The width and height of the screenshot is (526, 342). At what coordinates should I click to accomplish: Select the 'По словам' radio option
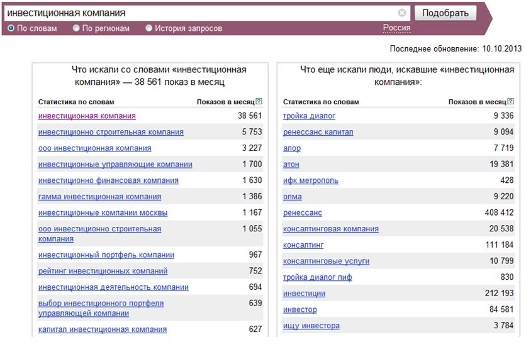coord(11,28)
